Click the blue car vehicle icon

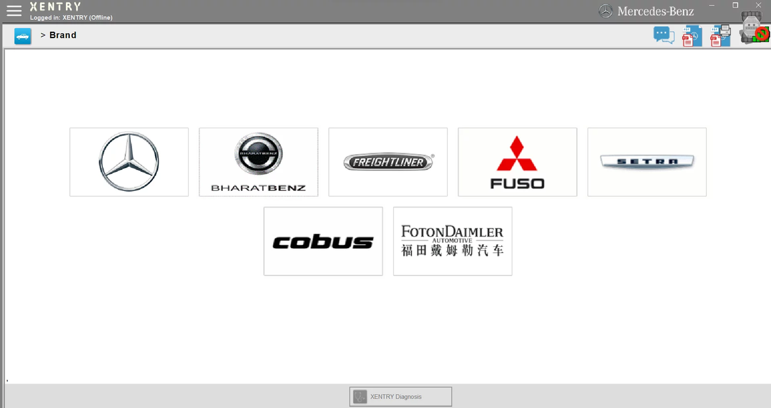[23, 36]
